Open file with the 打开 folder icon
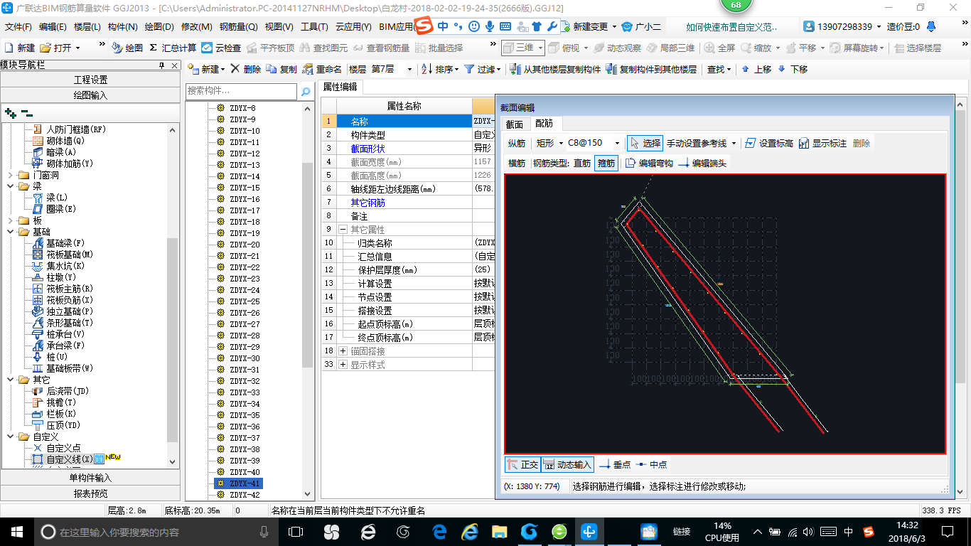The image size is (971, 546). (x=45, y=48)
